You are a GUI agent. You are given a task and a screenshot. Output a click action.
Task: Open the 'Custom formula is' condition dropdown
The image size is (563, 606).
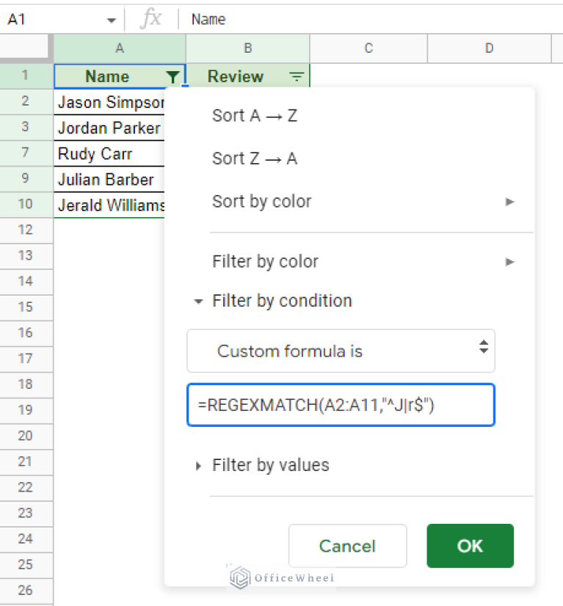pos(341,351)
